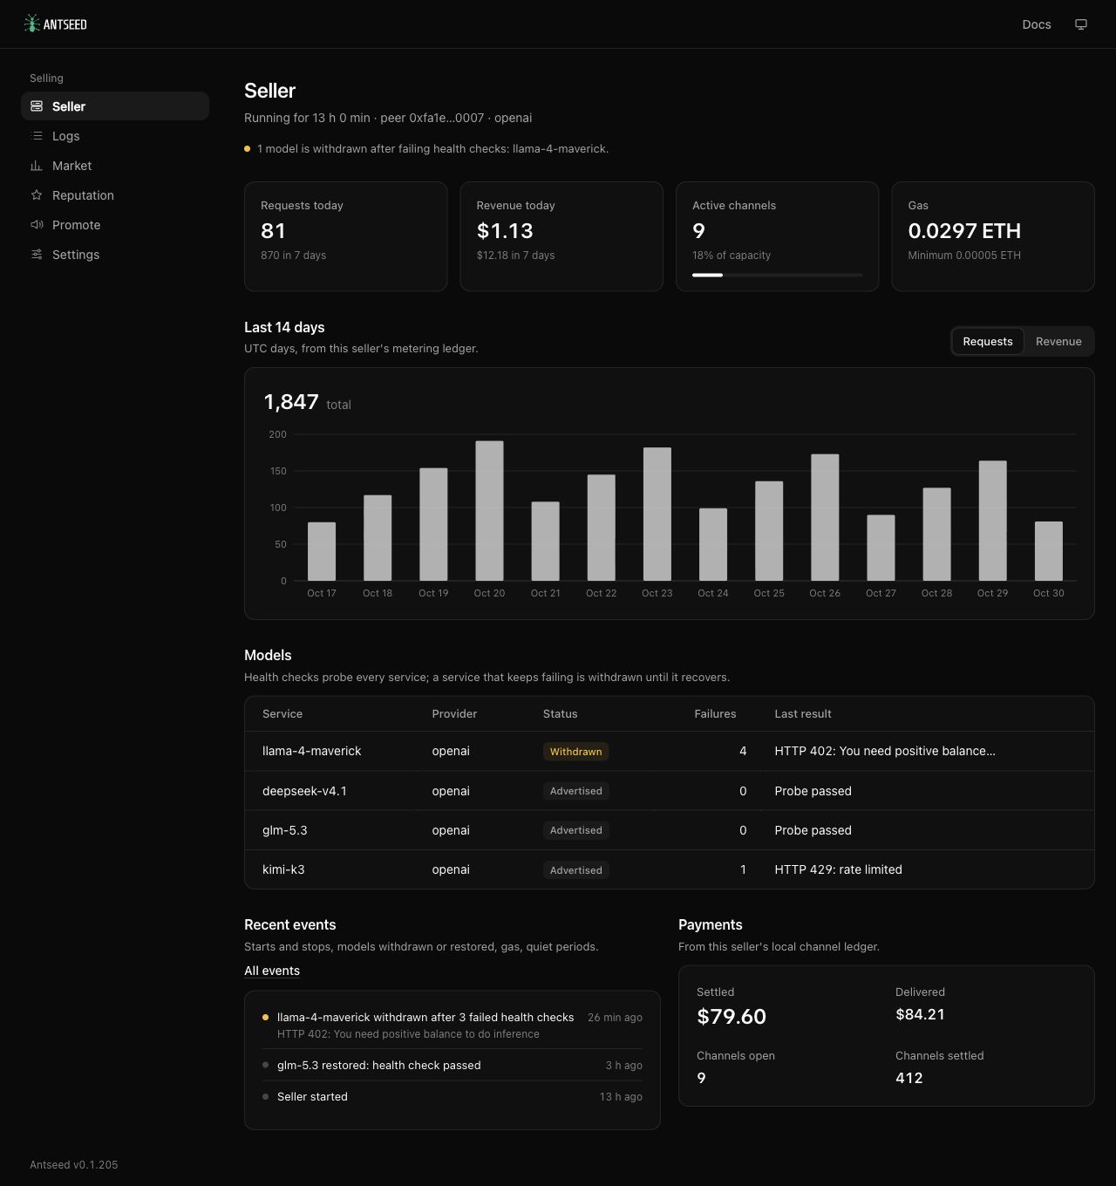Open the Reputation page
1116x1186 pixels.
point(115,195)
